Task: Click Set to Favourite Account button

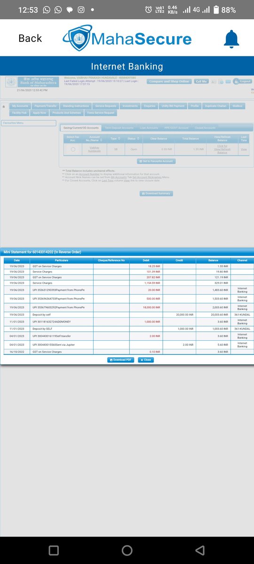Action: point(156,161)
